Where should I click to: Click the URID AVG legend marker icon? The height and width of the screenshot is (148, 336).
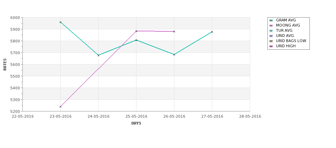click(271, 36)
